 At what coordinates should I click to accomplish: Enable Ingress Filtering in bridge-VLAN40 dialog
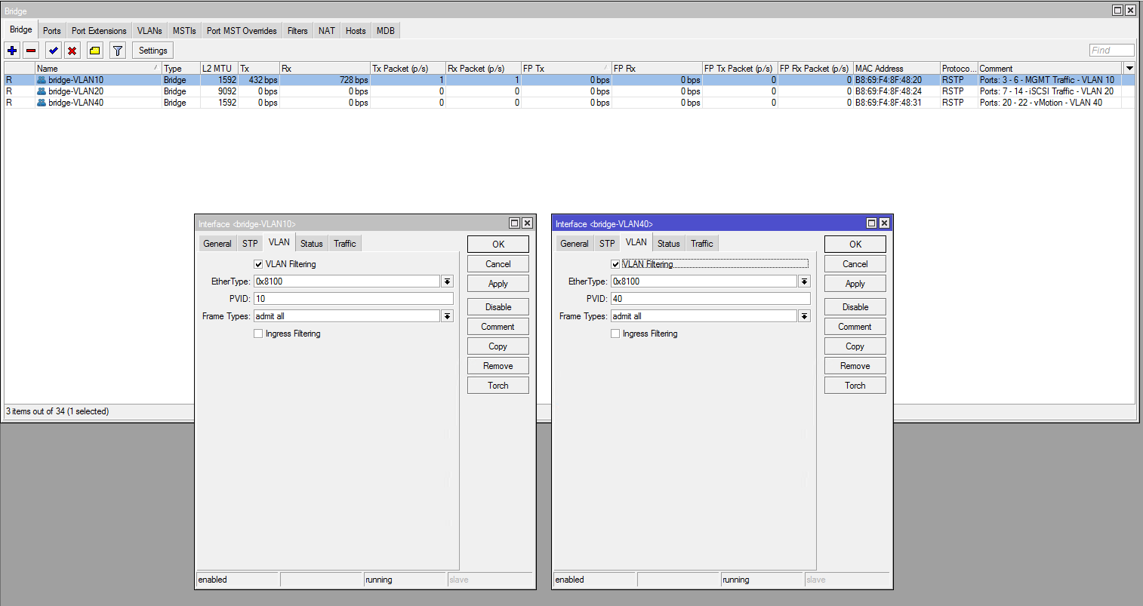click(615, 334)
